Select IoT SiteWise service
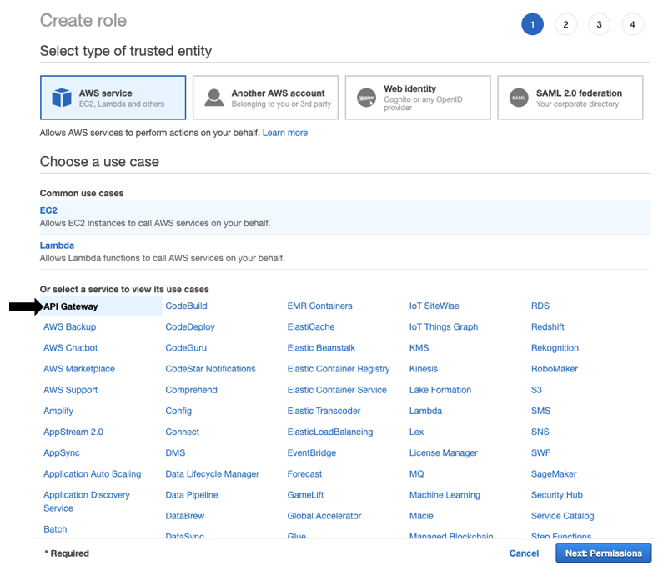 coord(434,306)
